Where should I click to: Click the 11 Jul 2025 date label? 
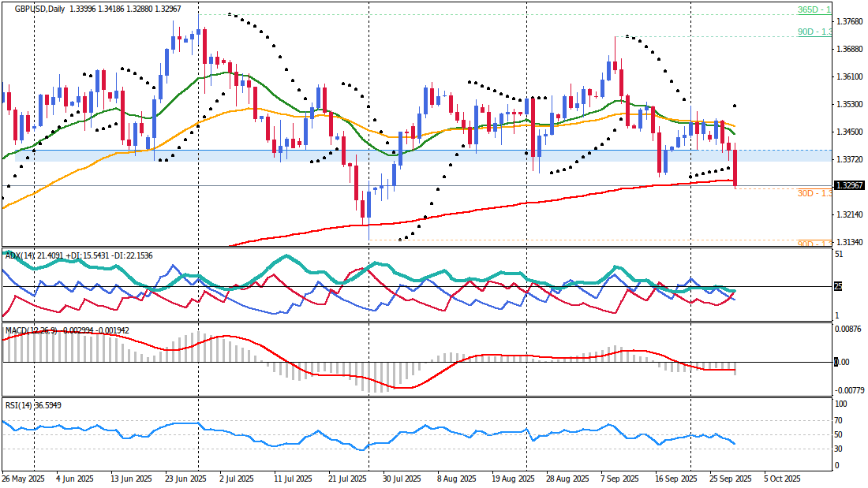(294, 479)
